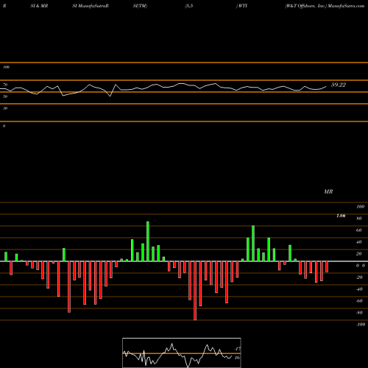
Task: Click the MR axis label 60
Action: point(359,230)
